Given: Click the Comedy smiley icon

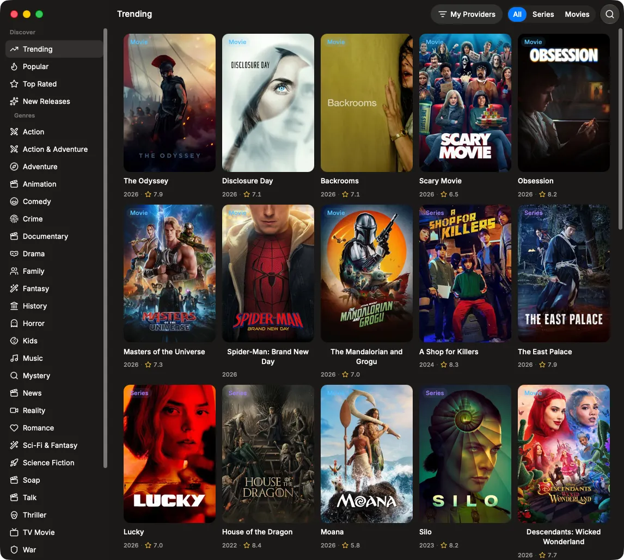Looking at the screenshot, I should [14, 202].
